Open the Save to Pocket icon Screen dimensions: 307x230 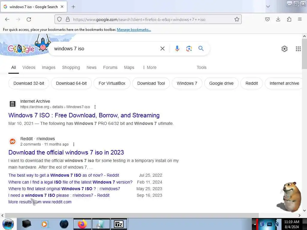pos(267,19)
